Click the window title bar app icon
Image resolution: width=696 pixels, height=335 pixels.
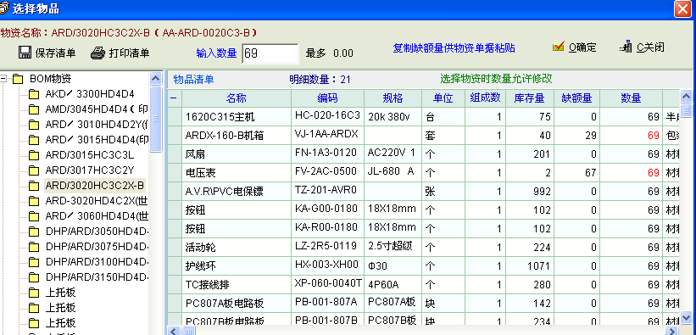(x=4, y=8)
